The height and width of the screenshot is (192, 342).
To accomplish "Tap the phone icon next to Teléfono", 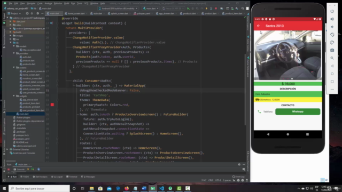I will [259, 111].
